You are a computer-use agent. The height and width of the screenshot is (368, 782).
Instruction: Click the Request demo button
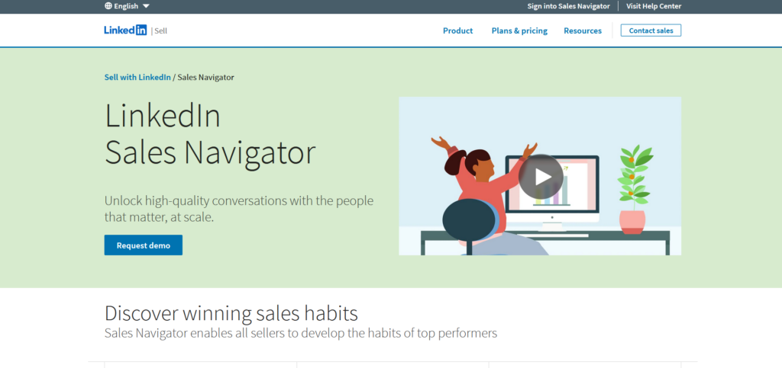tap(143, 245)
